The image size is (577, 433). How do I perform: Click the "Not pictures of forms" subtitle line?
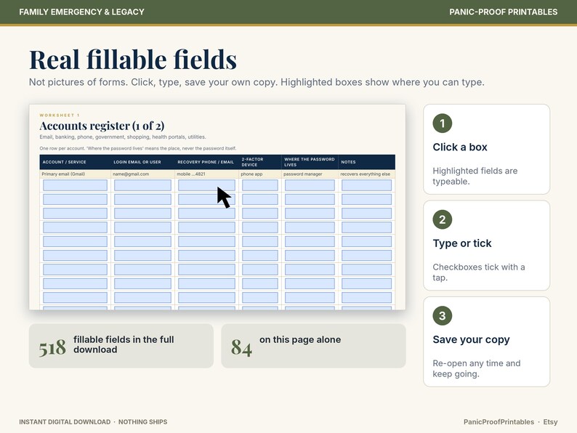coord(257,82)
